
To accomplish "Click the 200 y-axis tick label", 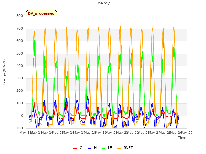I will 20,90.
